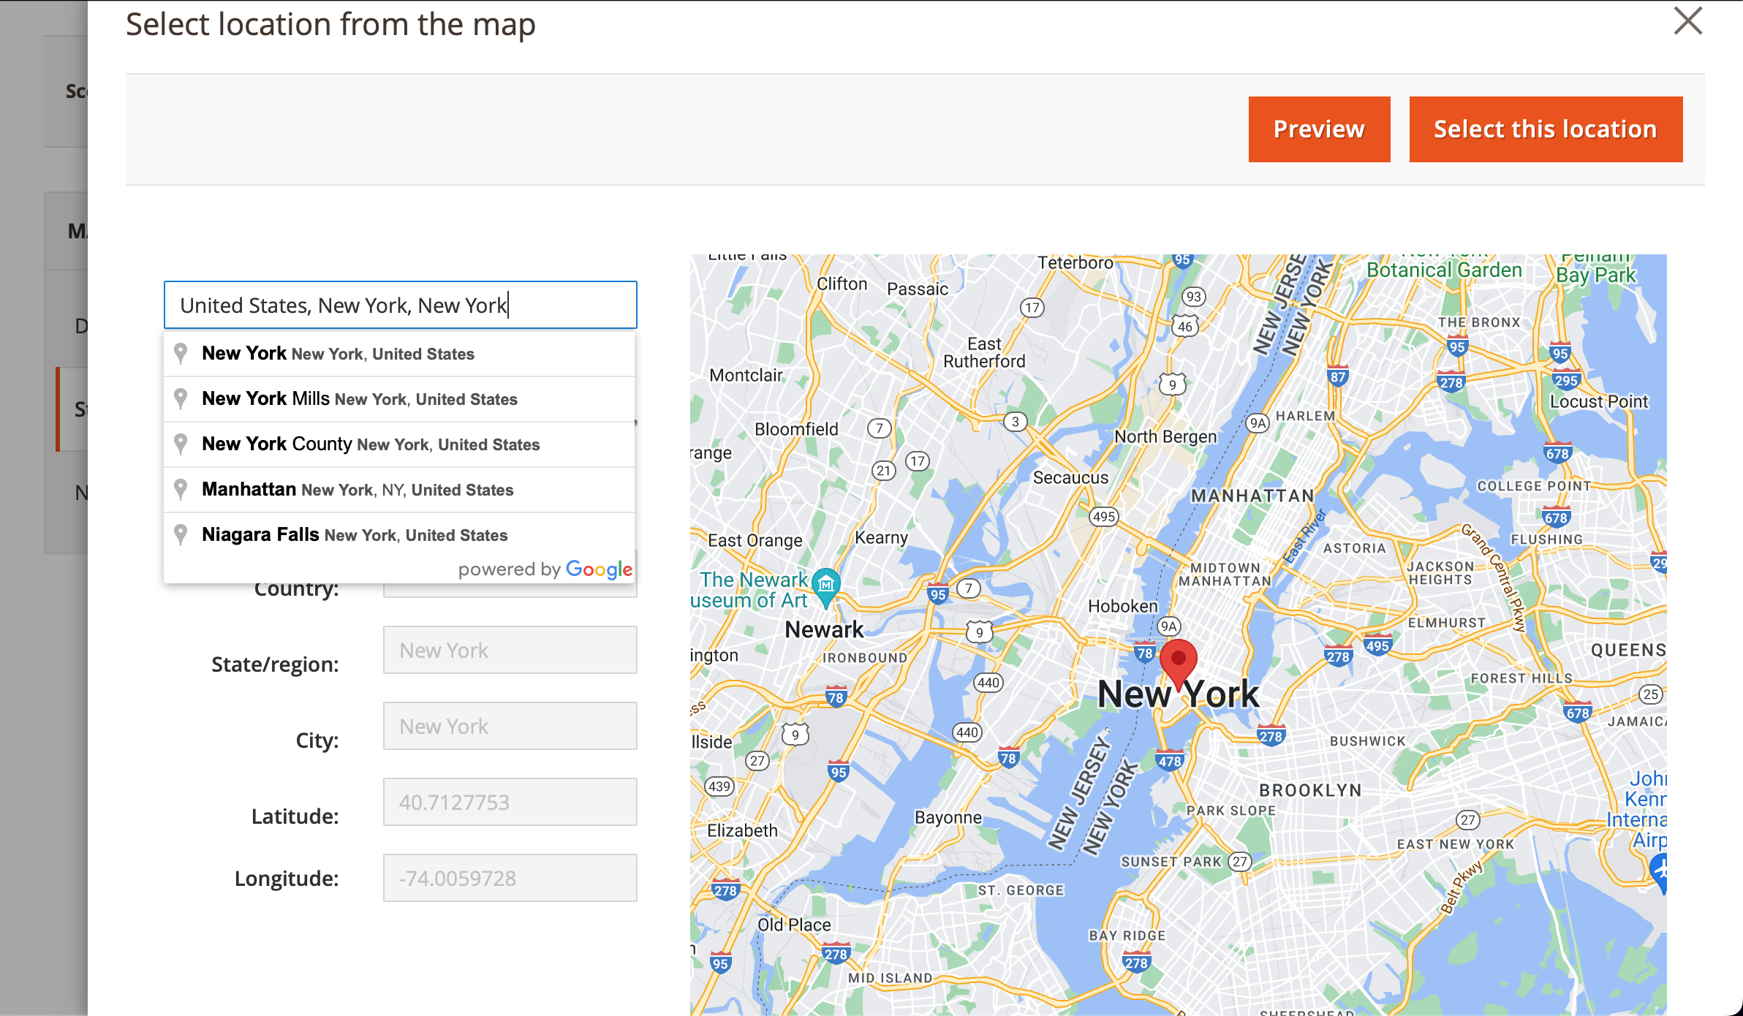Choose New York, New York suggestion
This screenshot has width=1743, height=1016.
399,354
